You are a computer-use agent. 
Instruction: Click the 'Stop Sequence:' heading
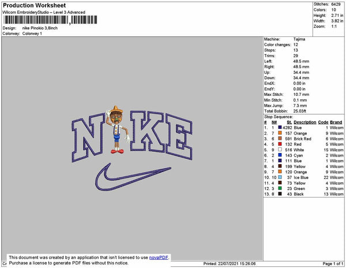279,117
